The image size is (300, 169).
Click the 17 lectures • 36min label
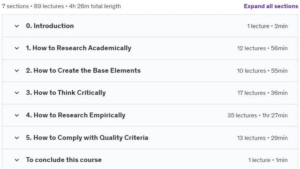(262, 93)
